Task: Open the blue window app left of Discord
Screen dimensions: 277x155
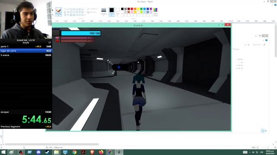Action: (29, 152)
